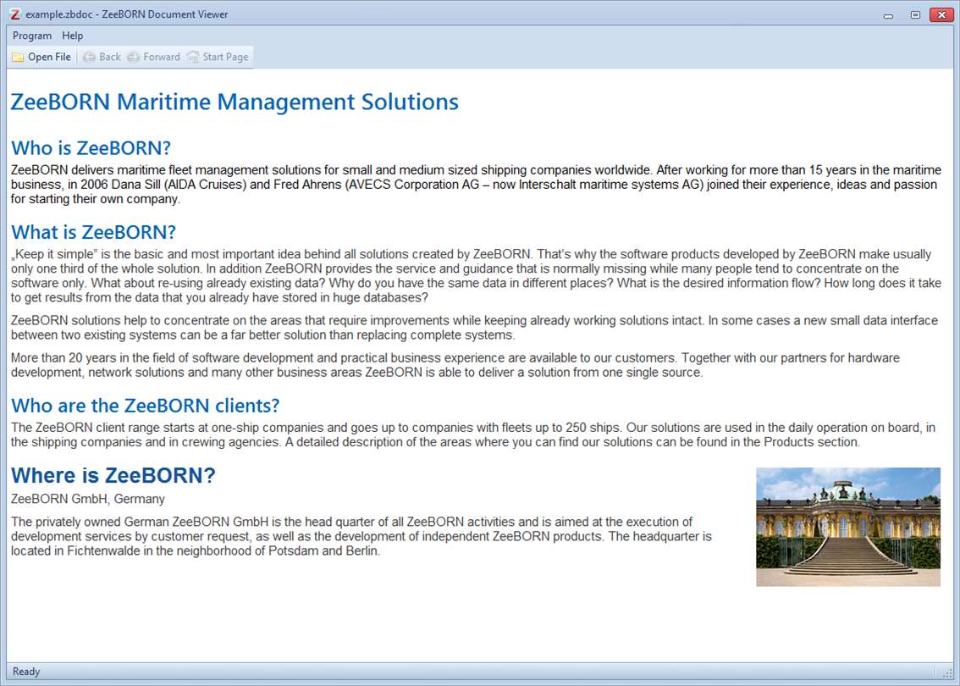The image size is (960, 686).
Task: Click the Open File button label
Action: (x=50, y=57)
